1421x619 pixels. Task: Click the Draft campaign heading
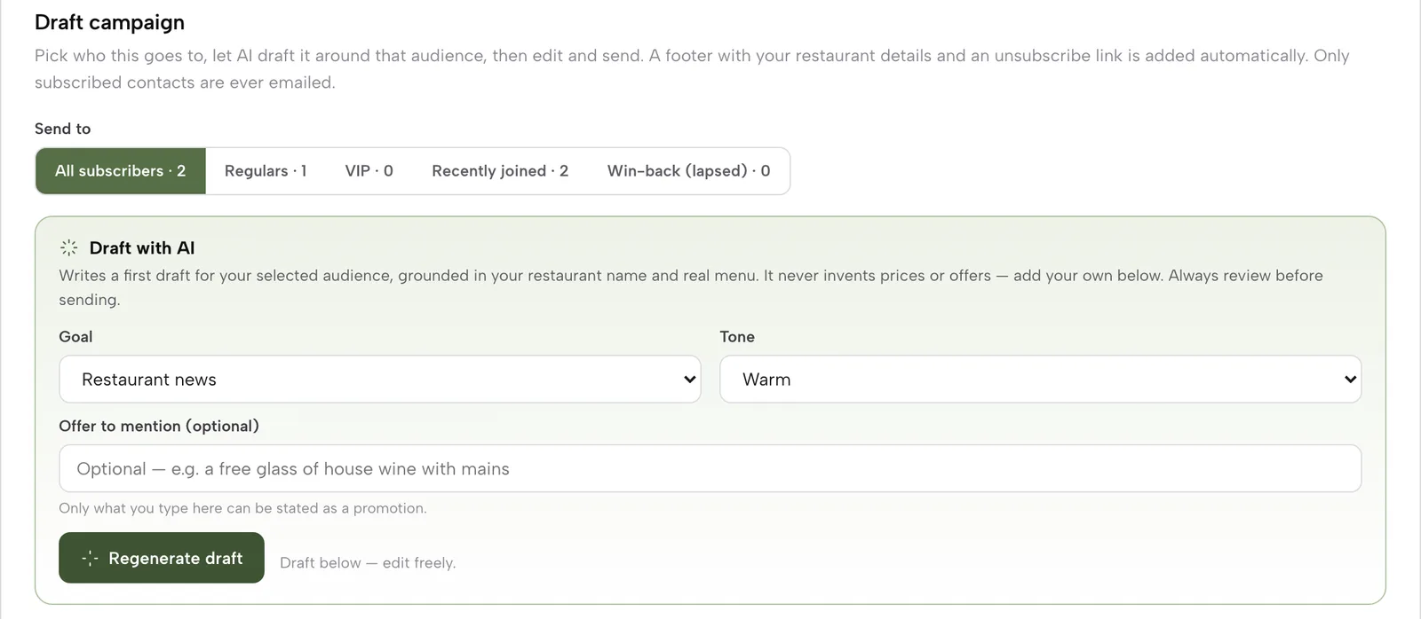(x=110, y=22)
